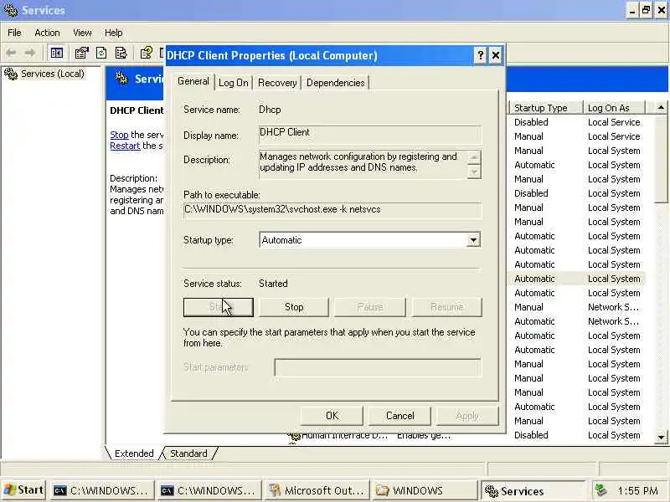
Task: Click into the Display name field
Action: (x=370, y=135)
